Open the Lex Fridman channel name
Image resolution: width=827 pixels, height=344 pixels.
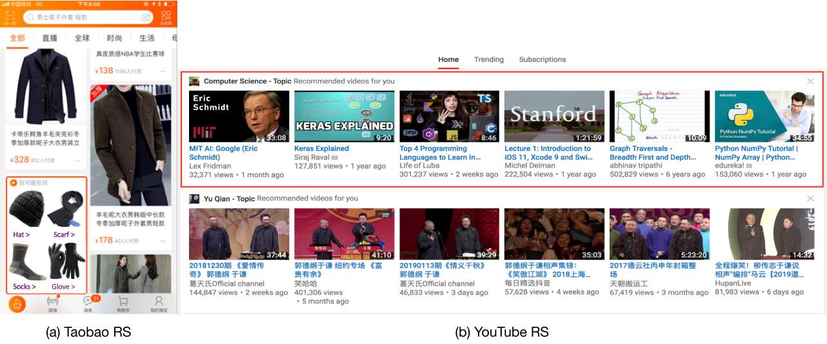(x=210, y=166)
